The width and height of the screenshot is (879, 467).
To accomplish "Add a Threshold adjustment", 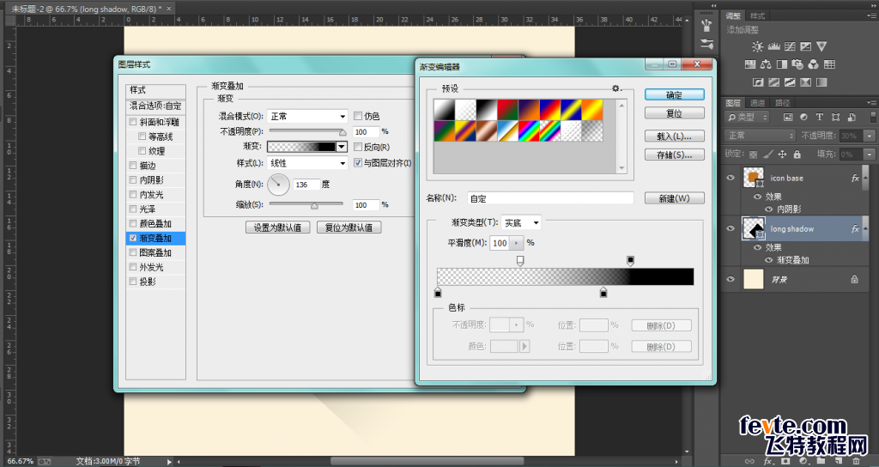I will [x=790, y=82].
